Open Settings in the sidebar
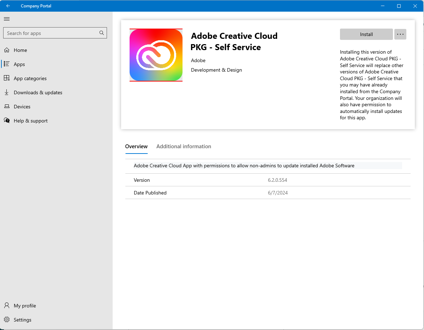This screenshot has height=330, width=424. pos(56,320)
